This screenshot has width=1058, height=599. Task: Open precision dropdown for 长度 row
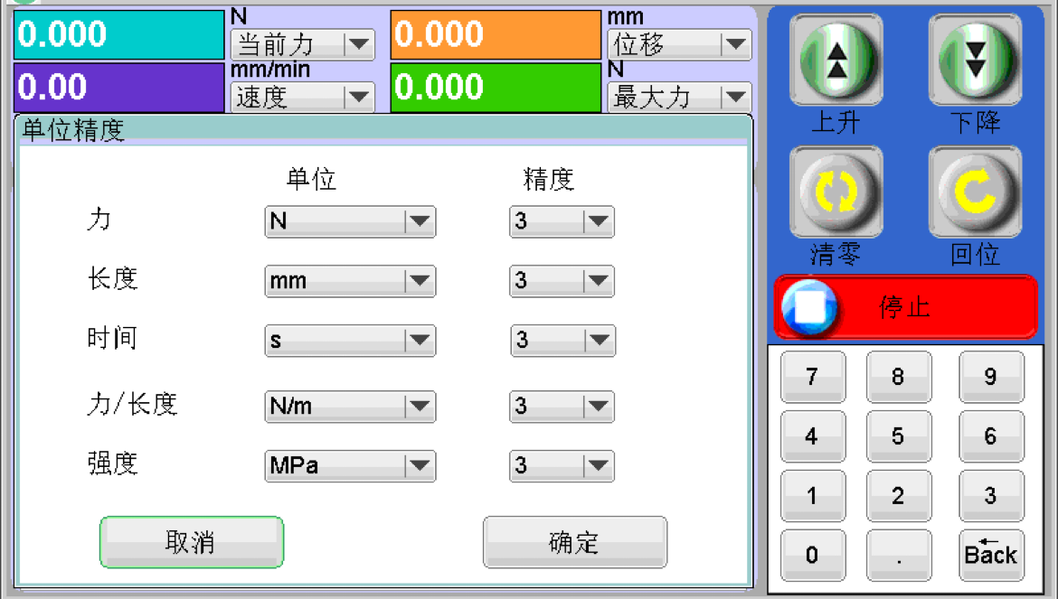click(562, 281)
